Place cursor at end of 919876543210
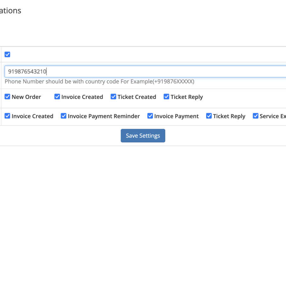This screenshot has height=286, width=286. [x=47, y=72]
